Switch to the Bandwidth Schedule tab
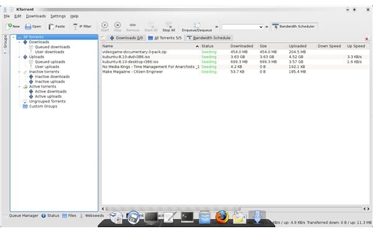The image size is (373, 229). (208, 38)
